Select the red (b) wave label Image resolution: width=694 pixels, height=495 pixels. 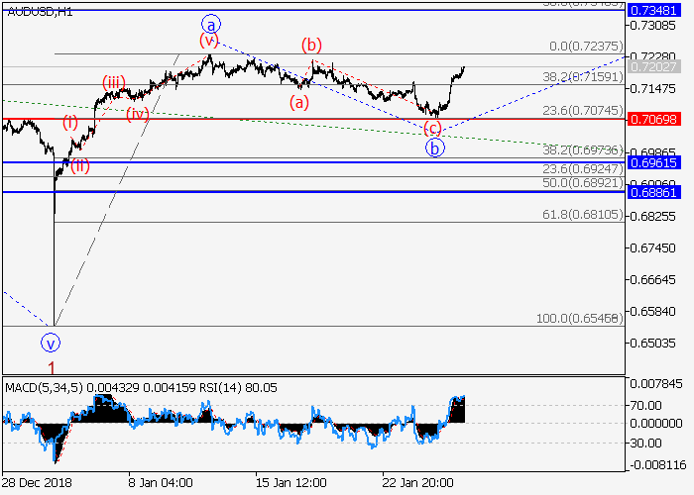tap(312, 45)
